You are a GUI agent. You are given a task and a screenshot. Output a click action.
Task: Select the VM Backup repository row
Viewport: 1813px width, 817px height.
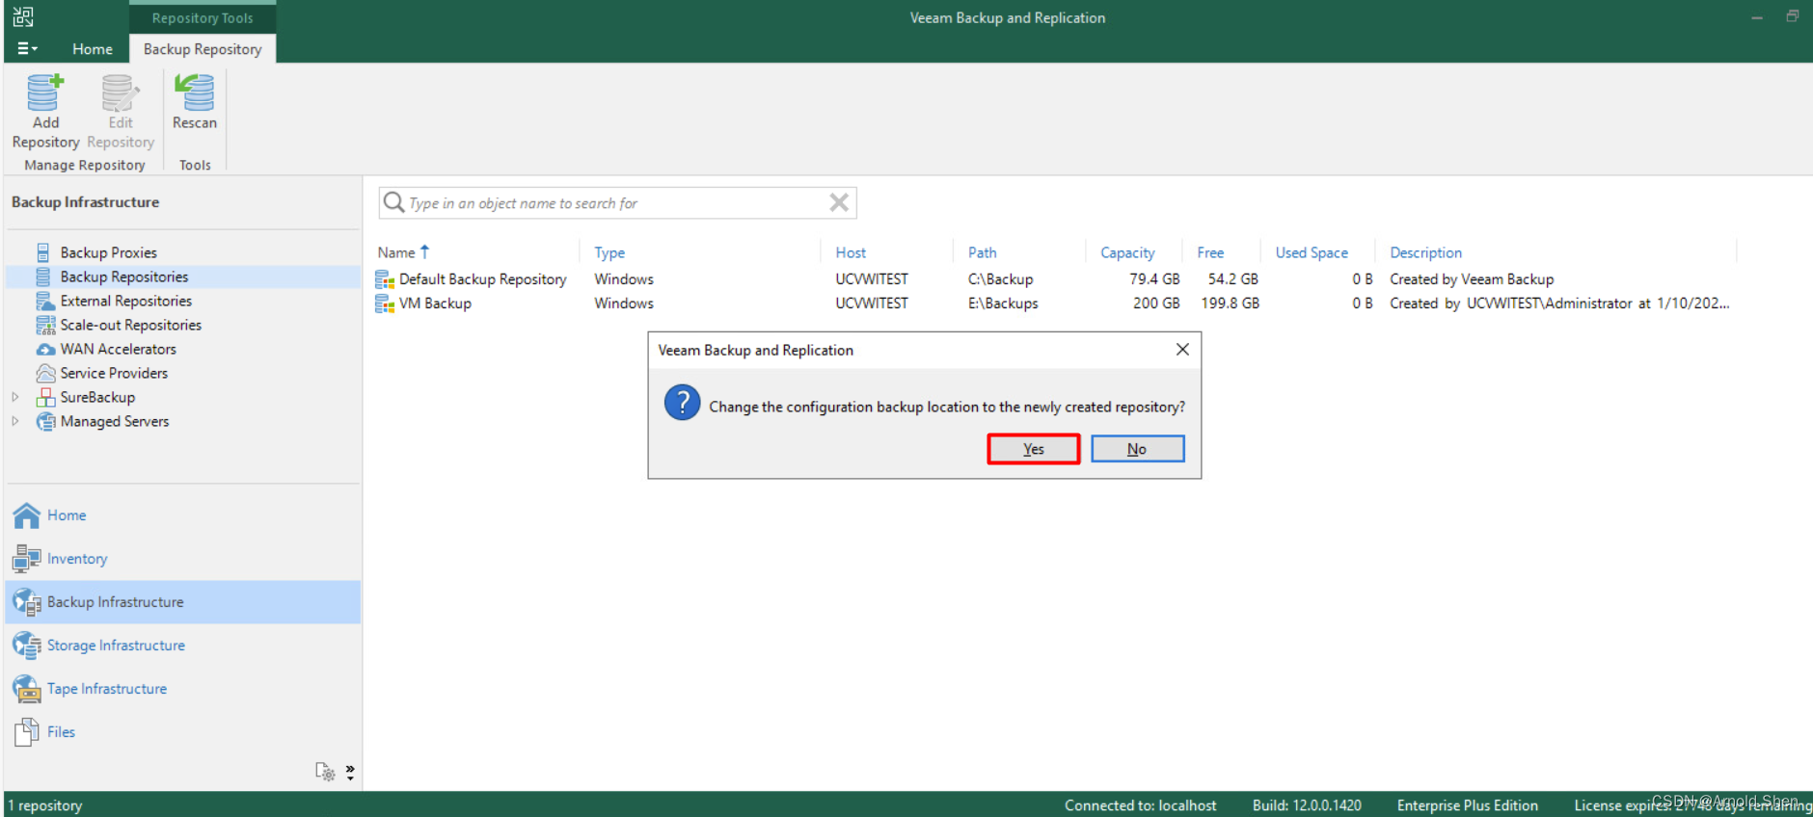pos(1053,303)
